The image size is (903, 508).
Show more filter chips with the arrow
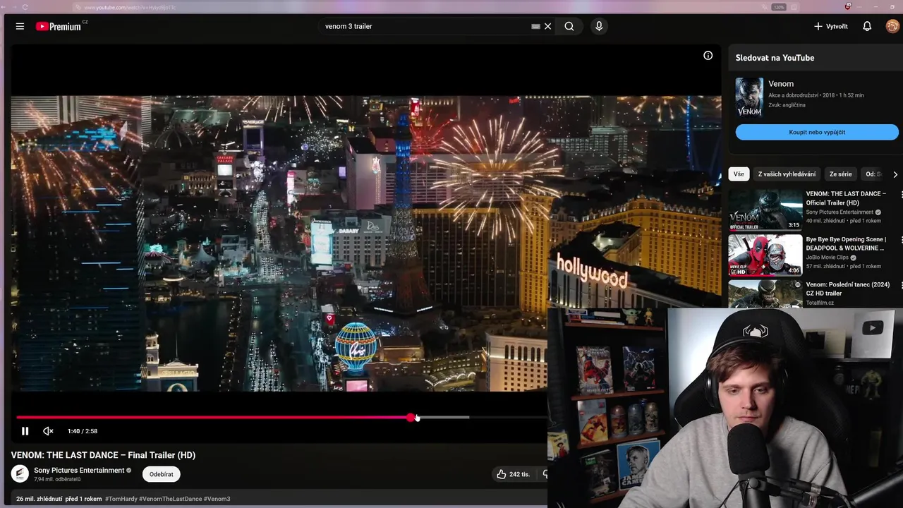point(895,174)
